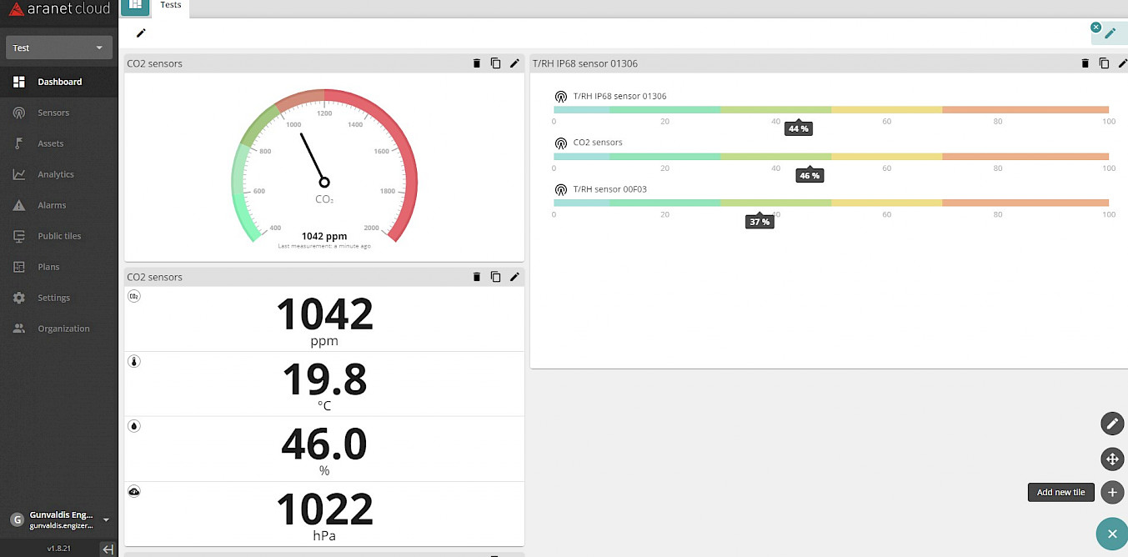
Task: Duplicate the CO2 sensors gauge tile
Action: [x=495, y=63]
